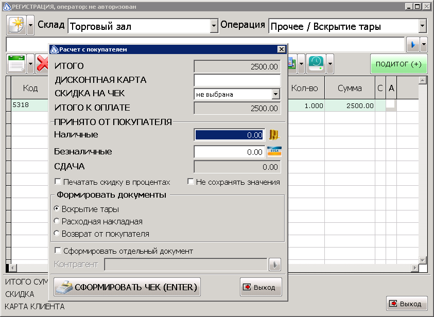The image size is (434, 317).
Task: Click the new document star icon
Action: (16, 25)
